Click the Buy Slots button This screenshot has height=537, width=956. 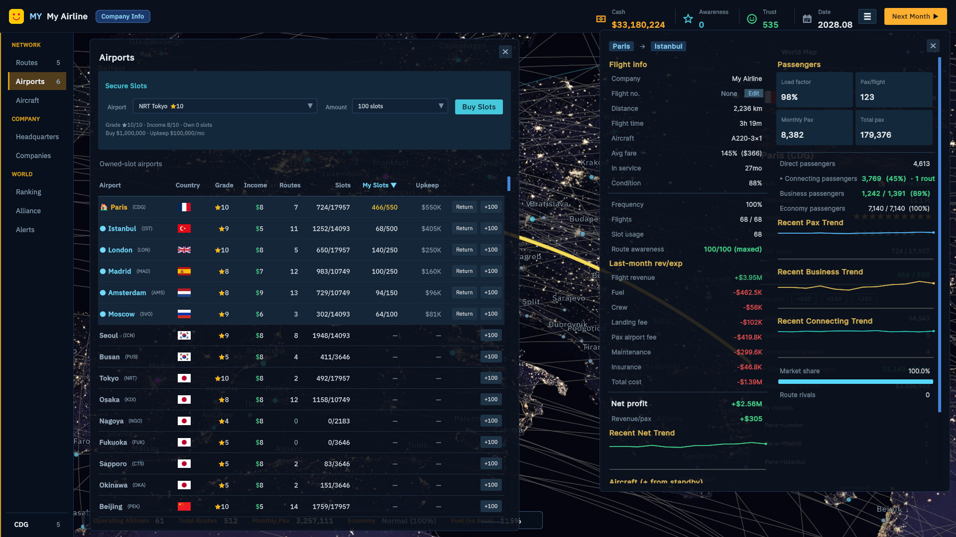point(478,107)
